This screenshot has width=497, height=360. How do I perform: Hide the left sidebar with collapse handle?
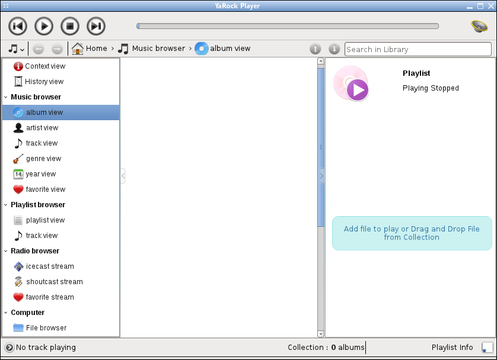(x=123, y=176)
